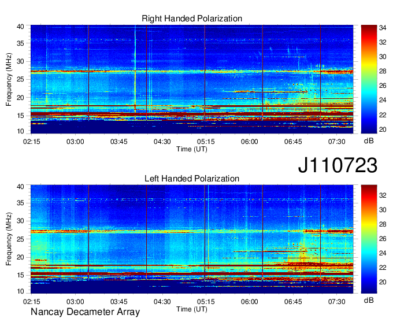This screenshot has height=319, width=393.
Task: Click the 10 MHz tick of Left Handed plot
Action: (20, 291)
